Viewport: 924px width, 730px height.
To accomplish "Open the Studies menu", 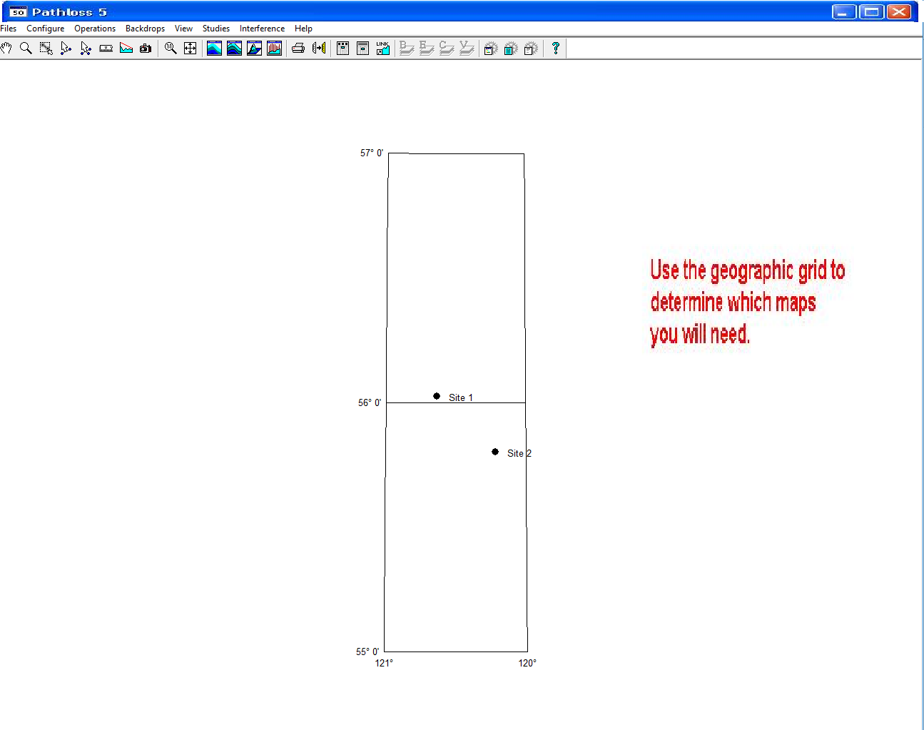I will (x=215, y=29).
